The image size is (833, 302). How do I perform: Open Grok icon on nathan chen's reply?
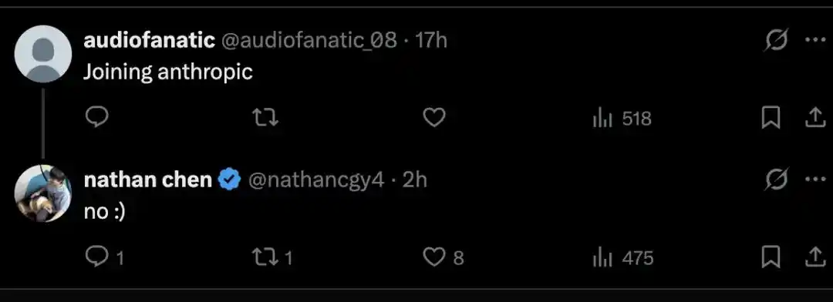[776, 180]
